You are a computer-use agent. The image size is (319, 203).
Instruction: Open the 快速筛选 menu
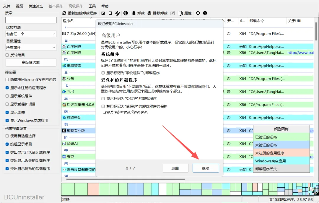pos(36,6)
